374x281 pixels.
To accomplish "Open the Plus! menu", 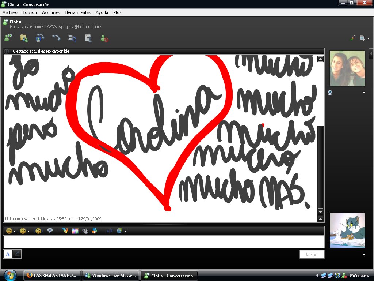I will (x=118, y=12).
